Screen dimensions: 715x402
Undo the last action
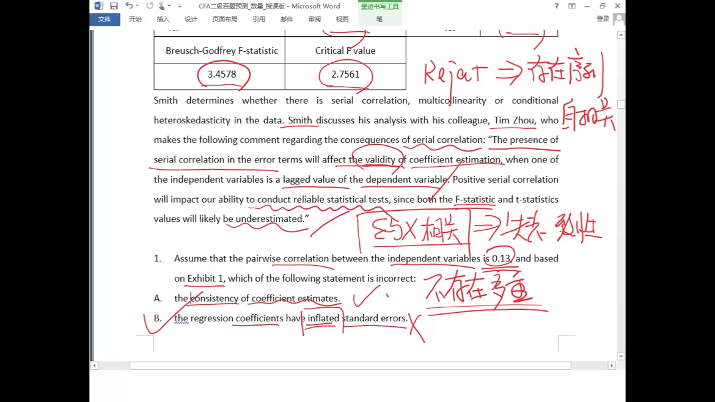[129, 6]
